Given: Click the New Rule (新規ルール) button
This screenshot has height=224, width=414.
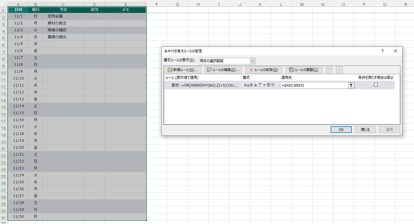Looking at the screenshot, I should (x=183, y=70).
